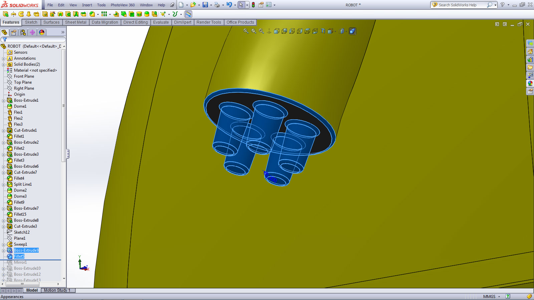This screenshot has width=534, height=300.
Task: Click the Undo icon
Action: click(x=229, y=5)
